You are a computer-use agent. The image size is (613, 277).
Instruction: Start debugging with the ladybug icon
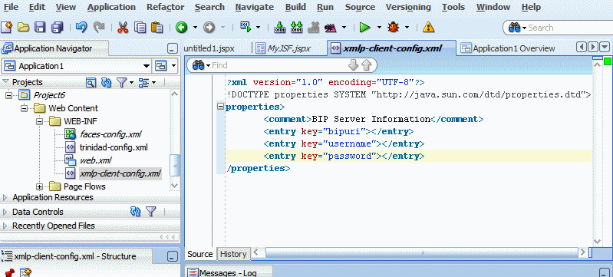[393, 28]
